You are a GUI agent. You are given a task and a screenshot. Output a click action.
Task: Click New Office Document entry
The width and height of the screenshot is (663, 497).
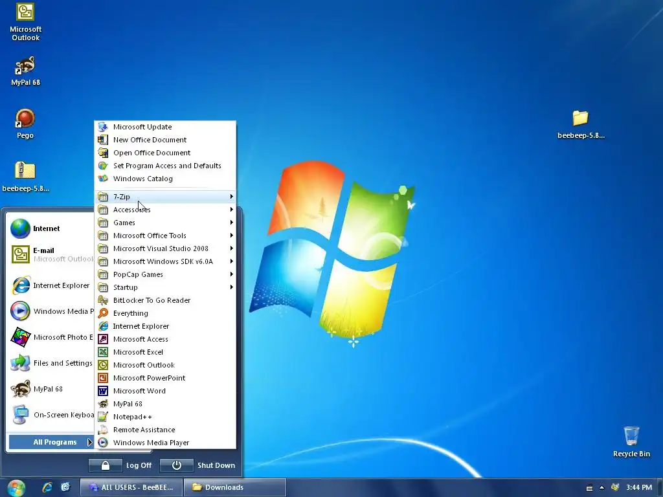(165, 140)
